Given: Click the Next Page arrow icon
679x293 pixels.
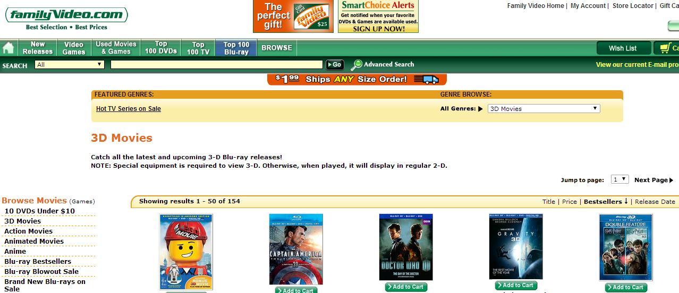Looking at the screenshot, I should (x=671, y=180).
